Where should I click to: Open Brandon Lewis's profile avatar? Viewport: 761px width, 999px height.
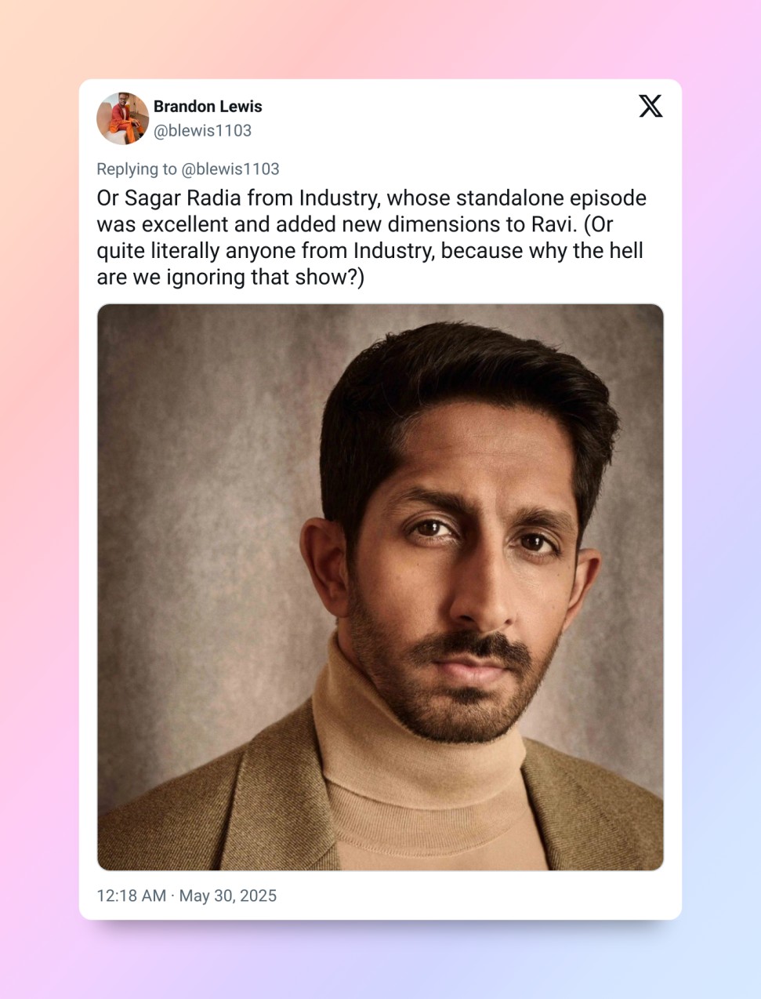click(122, 118)
